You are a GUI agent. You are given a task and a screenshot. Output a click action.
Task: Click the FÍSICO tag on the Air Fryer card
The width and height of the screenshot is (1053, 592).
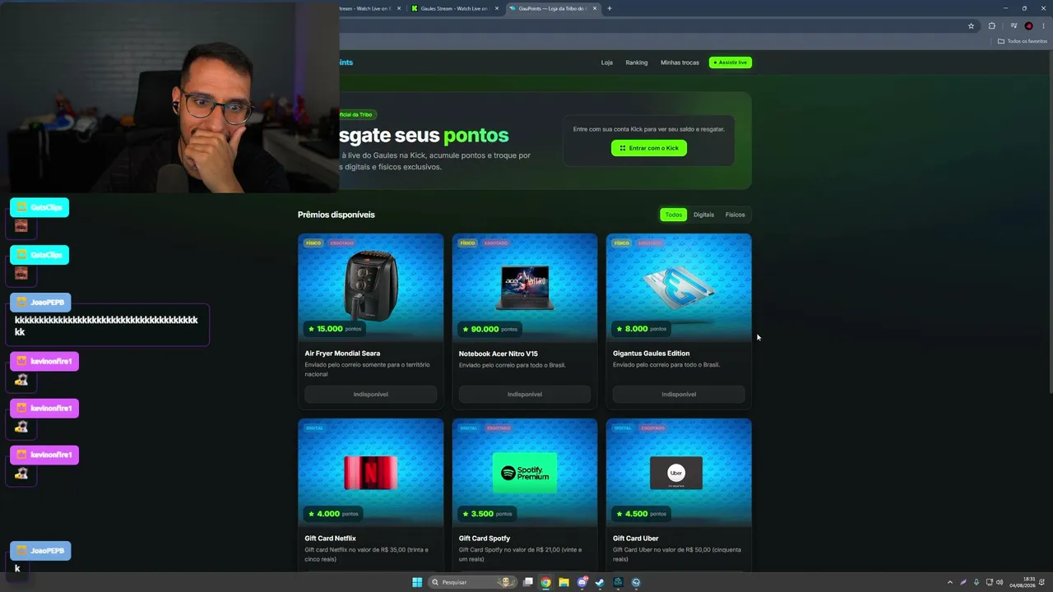tap(313, 243)
